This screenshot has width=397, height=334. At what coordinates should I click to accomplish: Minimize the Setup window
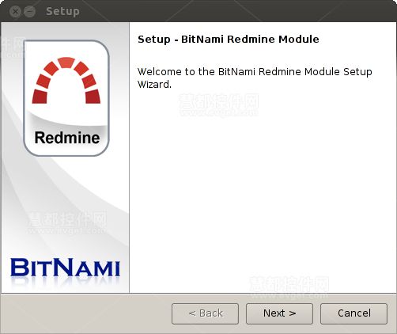29,11
